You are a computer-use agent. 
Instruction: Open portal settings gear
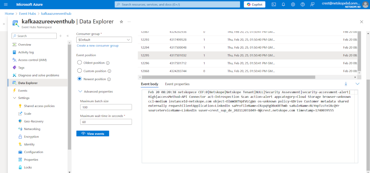coord(293,4)
